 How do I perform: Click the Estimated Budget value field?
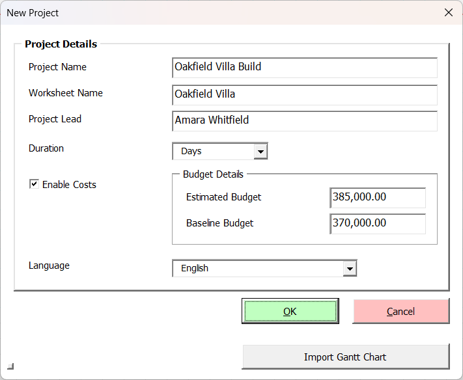pos(378,197)
